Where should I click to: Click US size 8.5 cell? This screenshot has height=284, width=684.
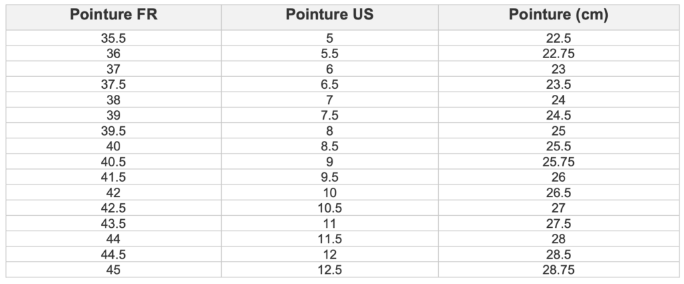[x=329, y=146]
